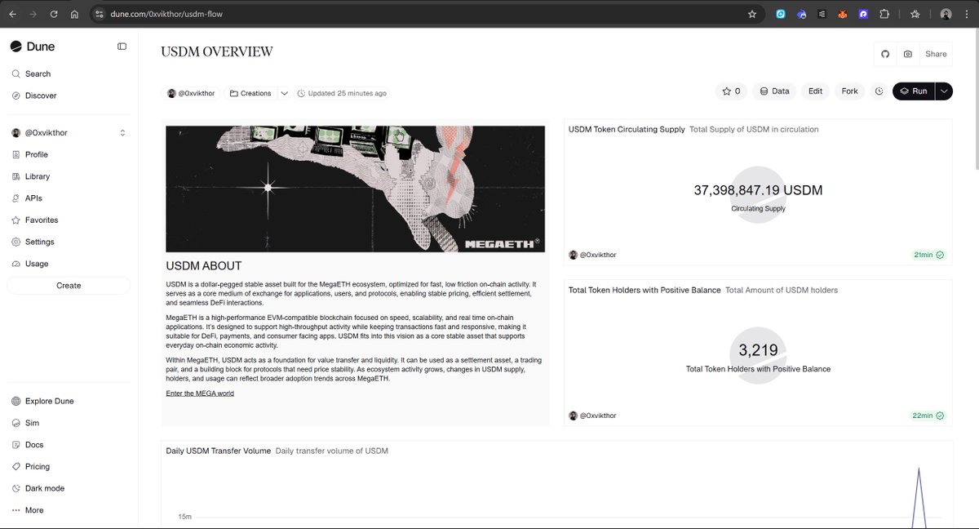Click the Create button
Viewport: 979px width, 529px height.
(69, 286)
